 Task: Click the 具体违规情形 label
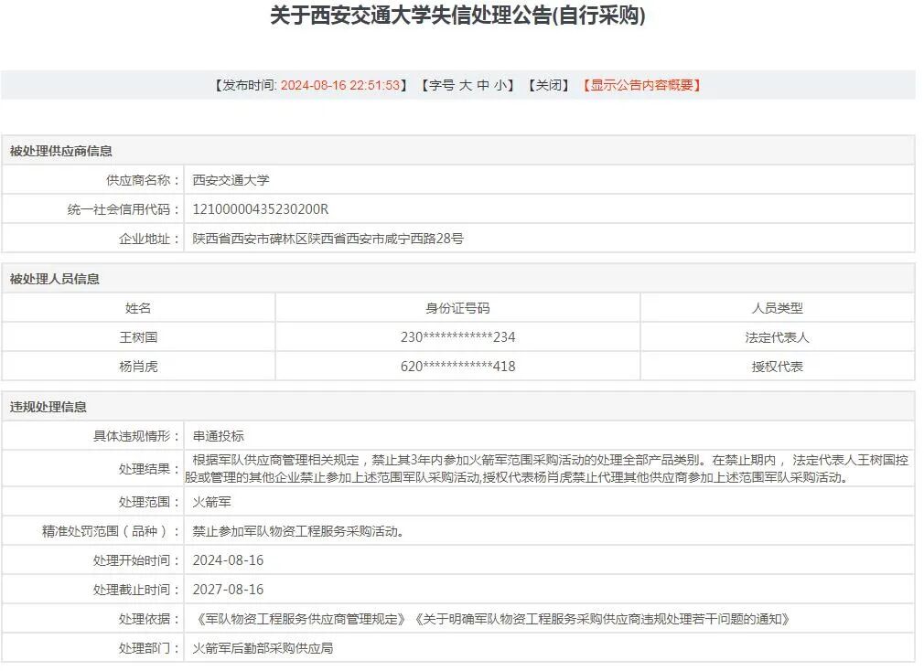tap(136, 436)
